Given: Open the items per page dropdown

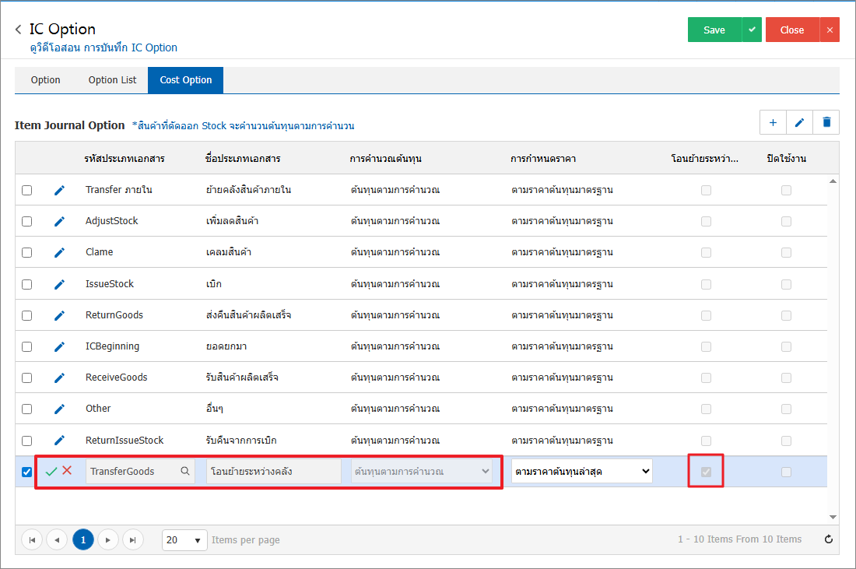Looking at the screenshot, I should coord(184,539).
